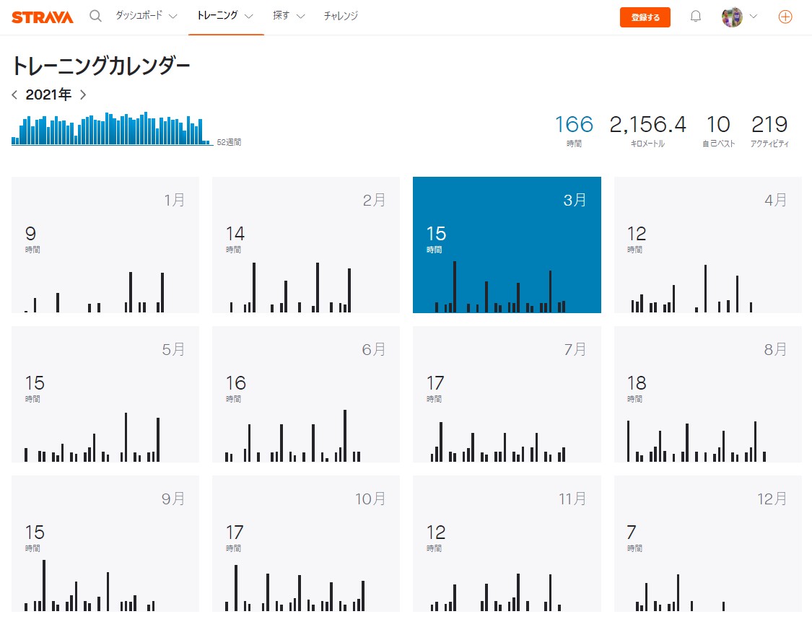The height and width of the screenshot is (627, 812).
Task: Open the 10月 month card
Action: 305,543
